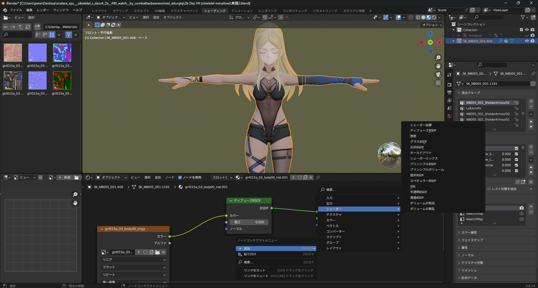Screen dimensions: 538x288
Task: Collapse the 頂点グループ panel
Action: pos(459,93)
